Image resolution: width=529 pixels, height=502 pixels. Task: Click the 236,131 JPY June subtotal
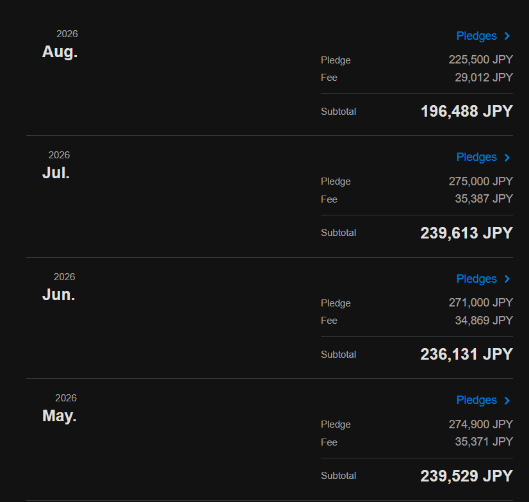(467, 355)
